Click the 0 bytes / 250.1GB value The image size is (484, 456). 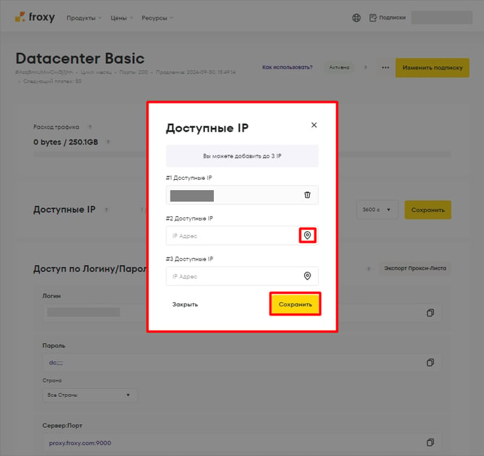66,142
